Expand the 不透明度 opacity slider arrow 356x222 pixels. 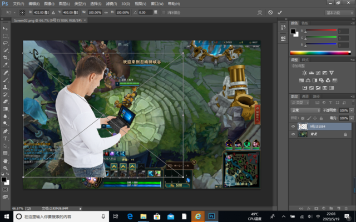352,110
